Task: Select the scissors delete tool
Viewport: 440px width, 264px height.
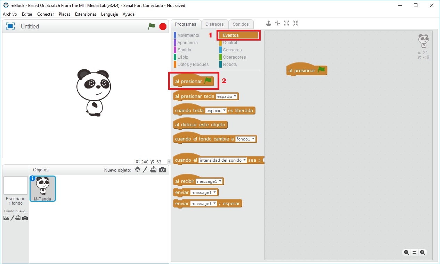Action: tap(277, 23)
